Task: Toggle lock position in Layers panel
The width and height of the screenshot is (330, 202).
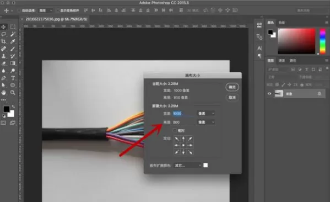Action: (289, 85)
